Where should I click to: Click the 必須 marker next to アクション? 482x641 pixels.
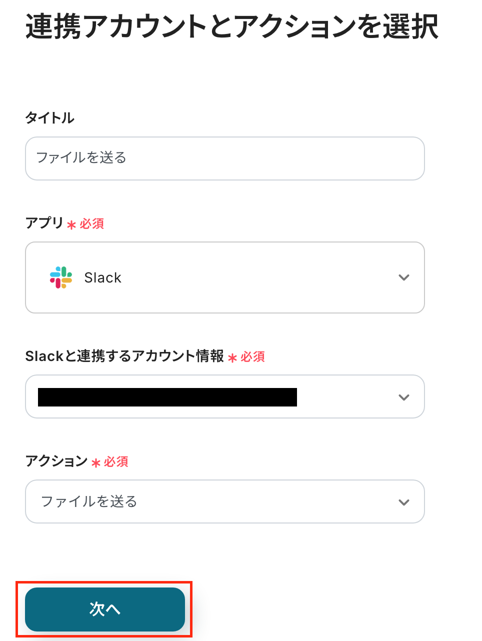116,461
